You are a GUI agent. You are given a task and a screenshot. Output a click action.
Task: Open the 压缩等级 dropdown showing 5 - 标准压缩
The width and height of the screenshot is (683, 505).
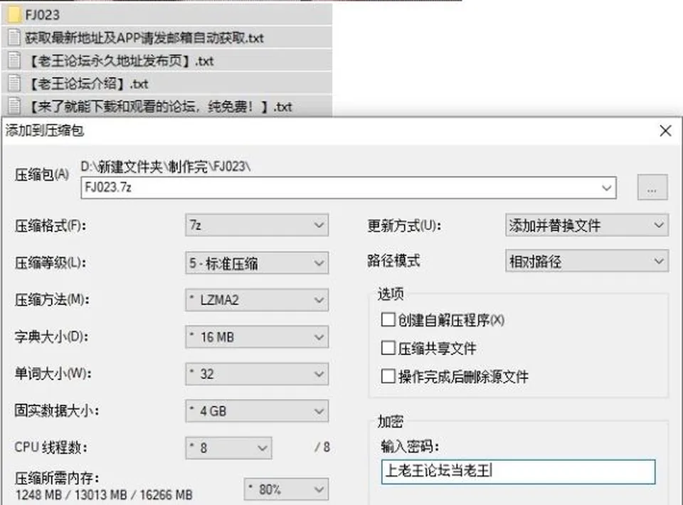click(257, 262)
